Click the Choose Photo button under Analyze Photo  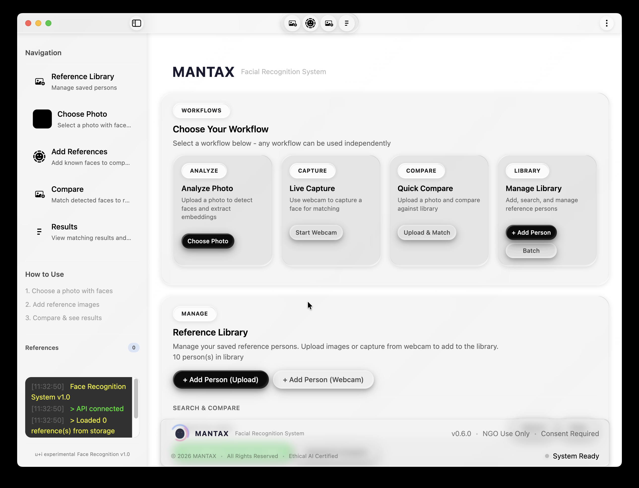click(x=208, y=241)
